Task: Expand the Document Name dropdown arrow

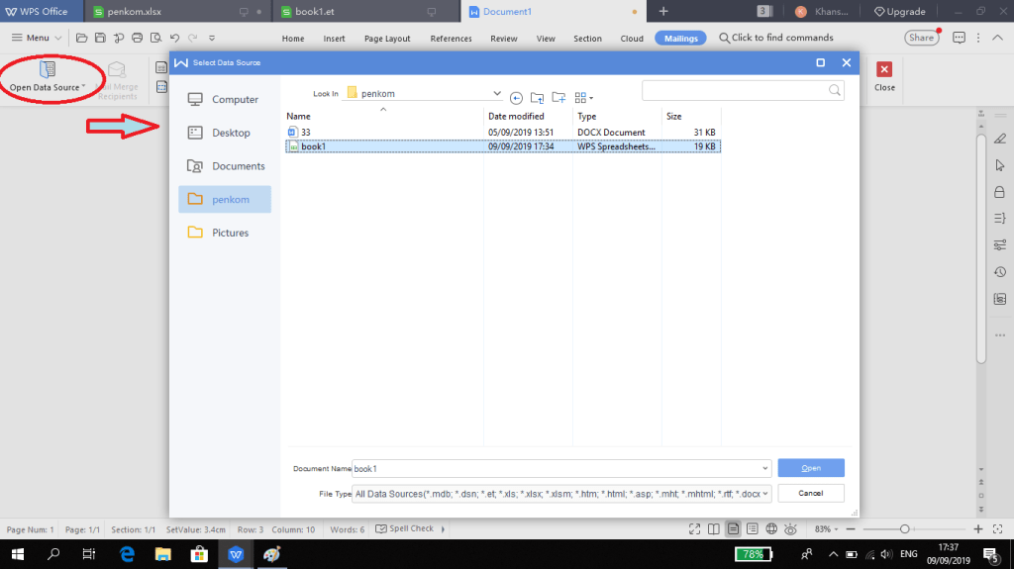Action: coord(765,468)
